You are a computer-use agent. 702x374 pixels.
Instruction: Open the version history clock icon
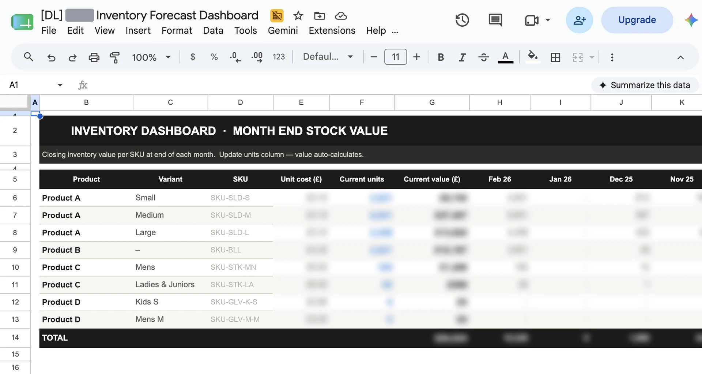point(462,20)
